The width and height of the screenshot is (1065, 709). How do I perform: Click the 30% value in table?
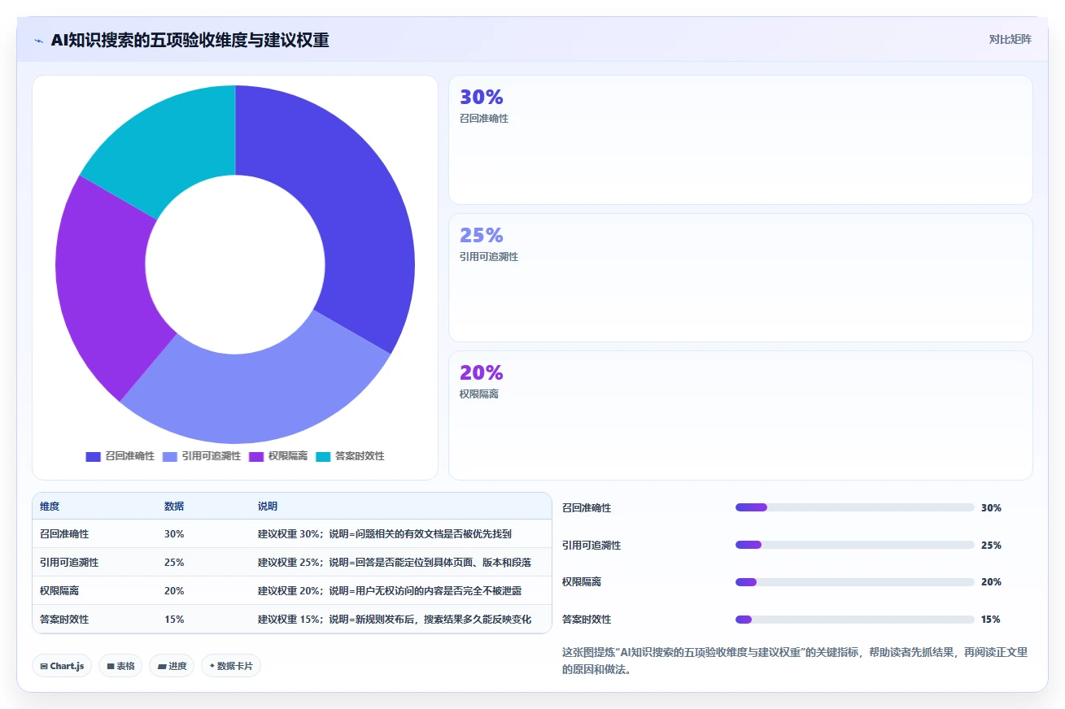click(x=174, y=534)
